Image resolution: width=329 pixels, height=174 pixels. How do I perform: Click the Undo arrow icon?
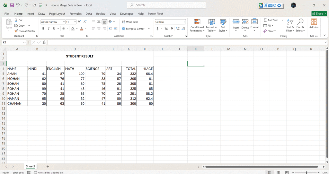18,5
